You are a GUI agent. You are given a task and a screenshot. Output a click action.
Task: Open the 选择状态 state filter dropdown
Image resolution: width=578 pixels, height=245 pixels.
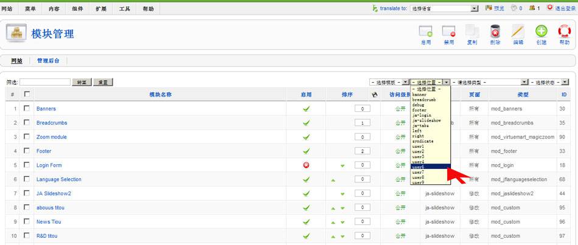point(549,82)
